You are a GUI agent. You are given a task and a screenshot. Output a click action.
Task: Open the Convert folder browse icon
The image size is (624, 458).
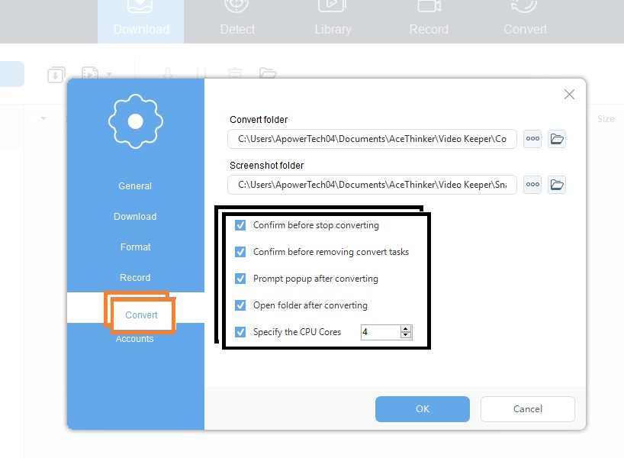(x=557, y=139)
